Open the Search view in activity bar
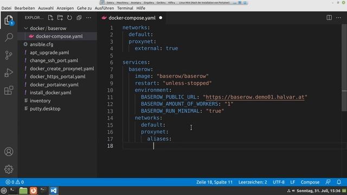 coord(9,37)
